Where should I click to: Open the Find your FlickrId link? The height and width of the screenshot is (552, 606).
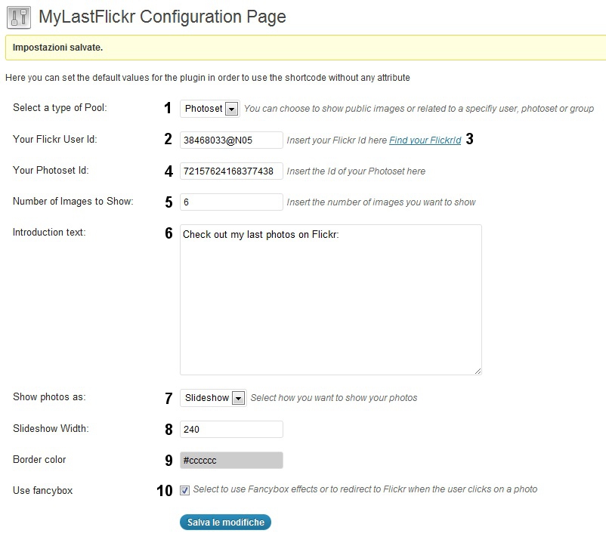pos(425,140)
